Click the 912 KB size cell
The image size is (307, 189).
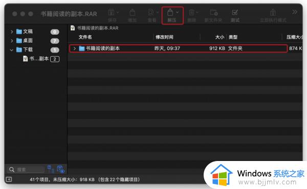point(217,48)
